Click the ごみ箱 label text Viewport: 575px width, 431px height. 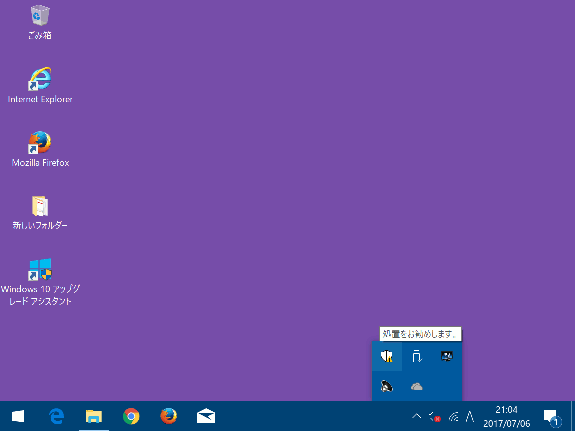pos(40,35)
